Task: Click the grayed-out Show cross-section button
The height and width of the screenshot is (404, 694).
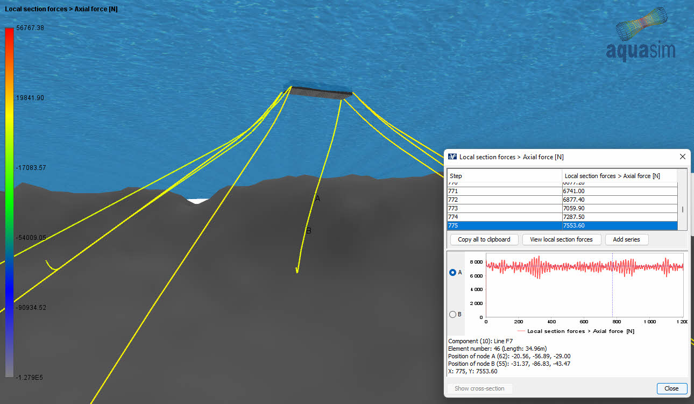Action: 479,388
